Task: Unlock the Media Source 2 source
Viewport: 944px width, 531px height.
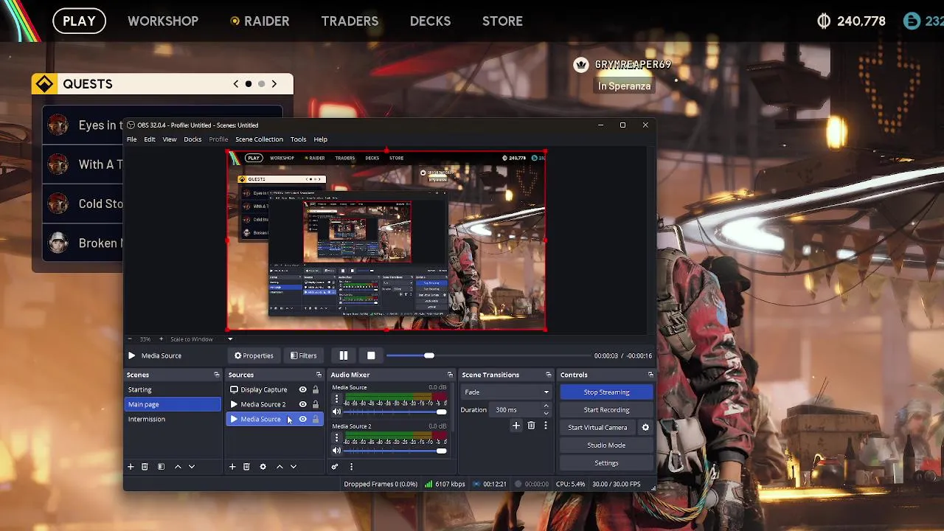Action: point(316,404)
